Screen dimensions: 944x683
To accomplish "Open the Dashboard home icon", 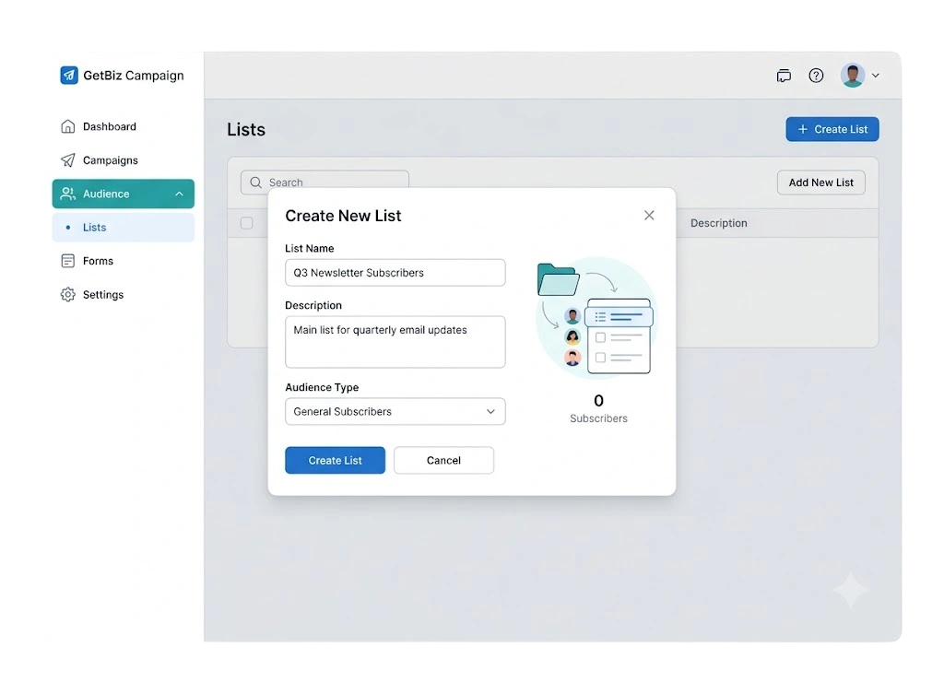I will (x=68, y=126).
